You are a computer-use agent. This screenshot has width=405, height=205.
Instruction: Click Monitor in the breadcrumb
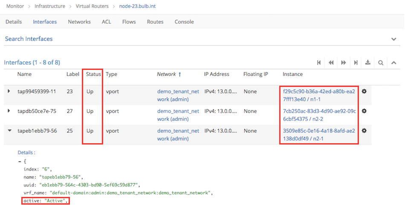click(x=15, y=6)
